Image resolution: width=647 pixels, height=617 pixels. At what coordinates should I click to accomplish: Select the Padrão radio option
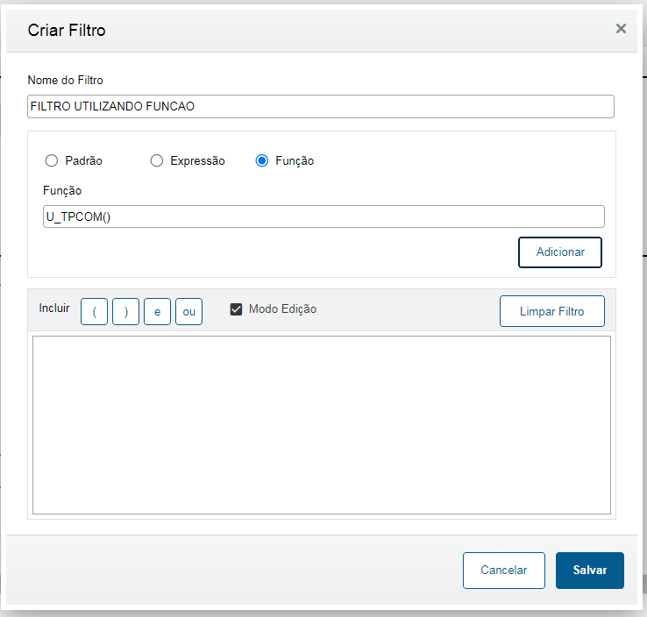click(x=52, y=160)
